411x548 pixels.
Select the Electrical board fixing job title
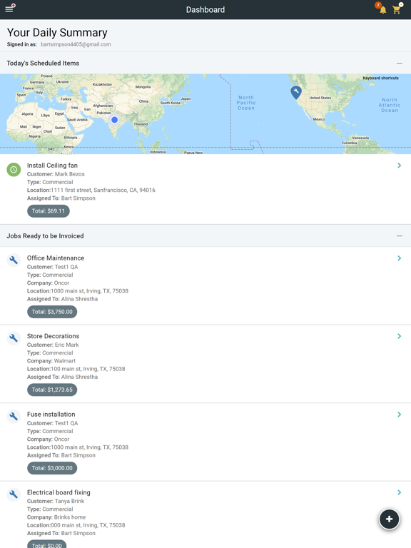point(59,492)
